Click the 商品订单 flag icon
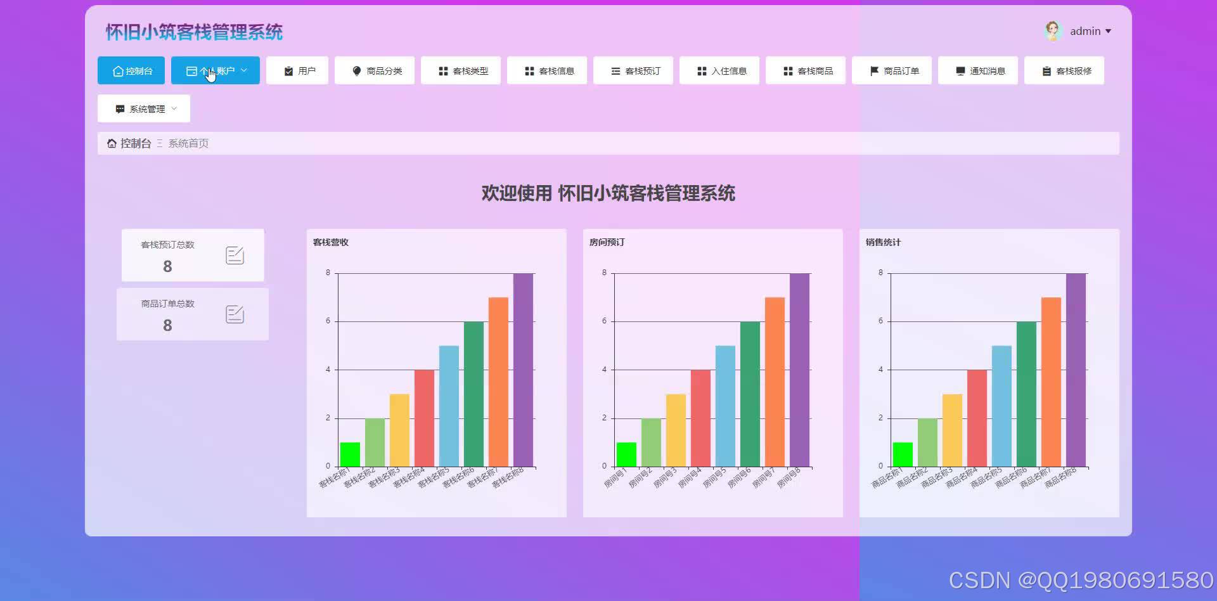Image resolution: width=1217 pixels, height=601 pixels. tap(873, 70)
